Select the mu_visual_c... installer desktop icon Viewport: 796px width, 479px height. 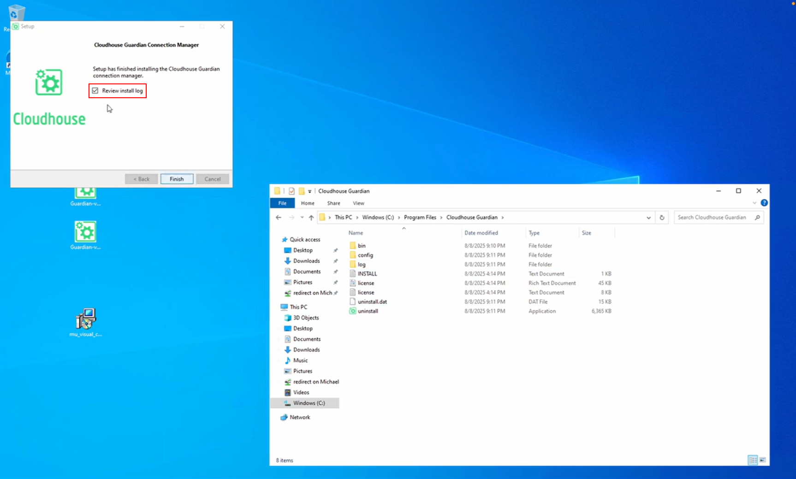point(86,322)
